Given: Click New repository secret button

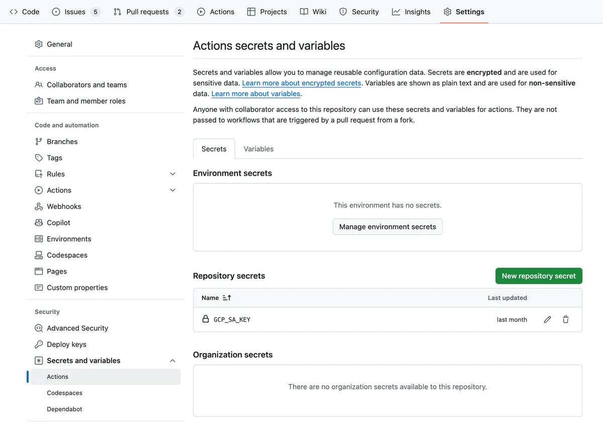Looking at the screenshot, I should coord(539,276).
